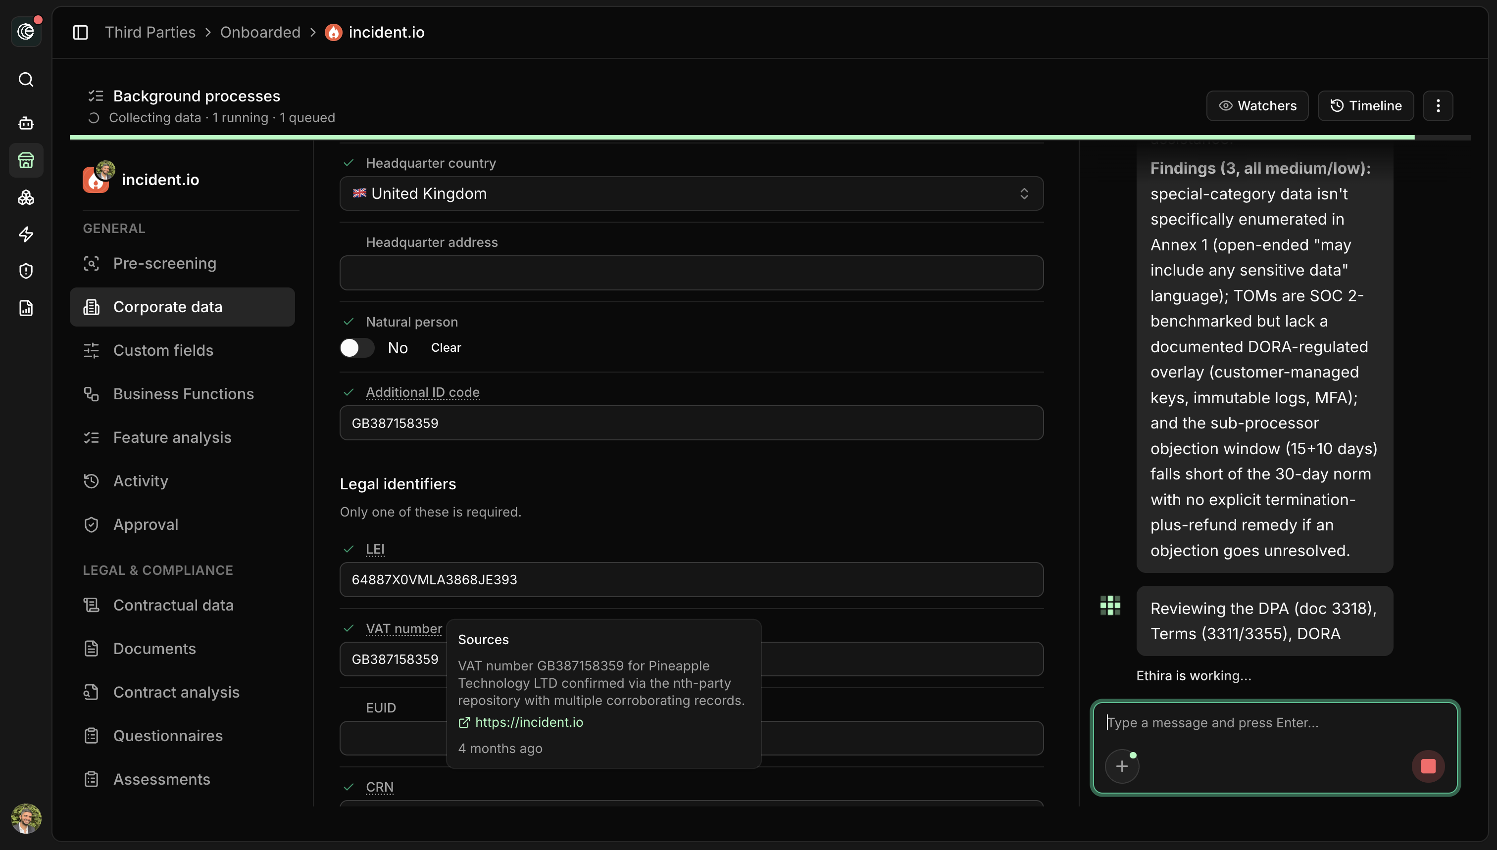The image size is (1497, 850).
Task: Click the '4 months ago' timestamp in Sources
Action: (x=500, y=749)
